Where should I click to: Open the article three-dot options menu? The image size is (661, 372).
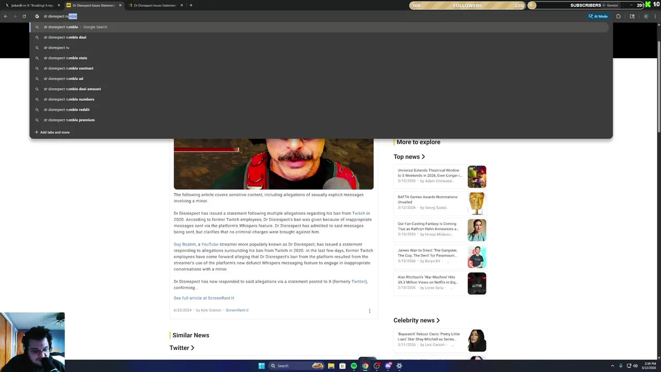(x=369, y=311)
